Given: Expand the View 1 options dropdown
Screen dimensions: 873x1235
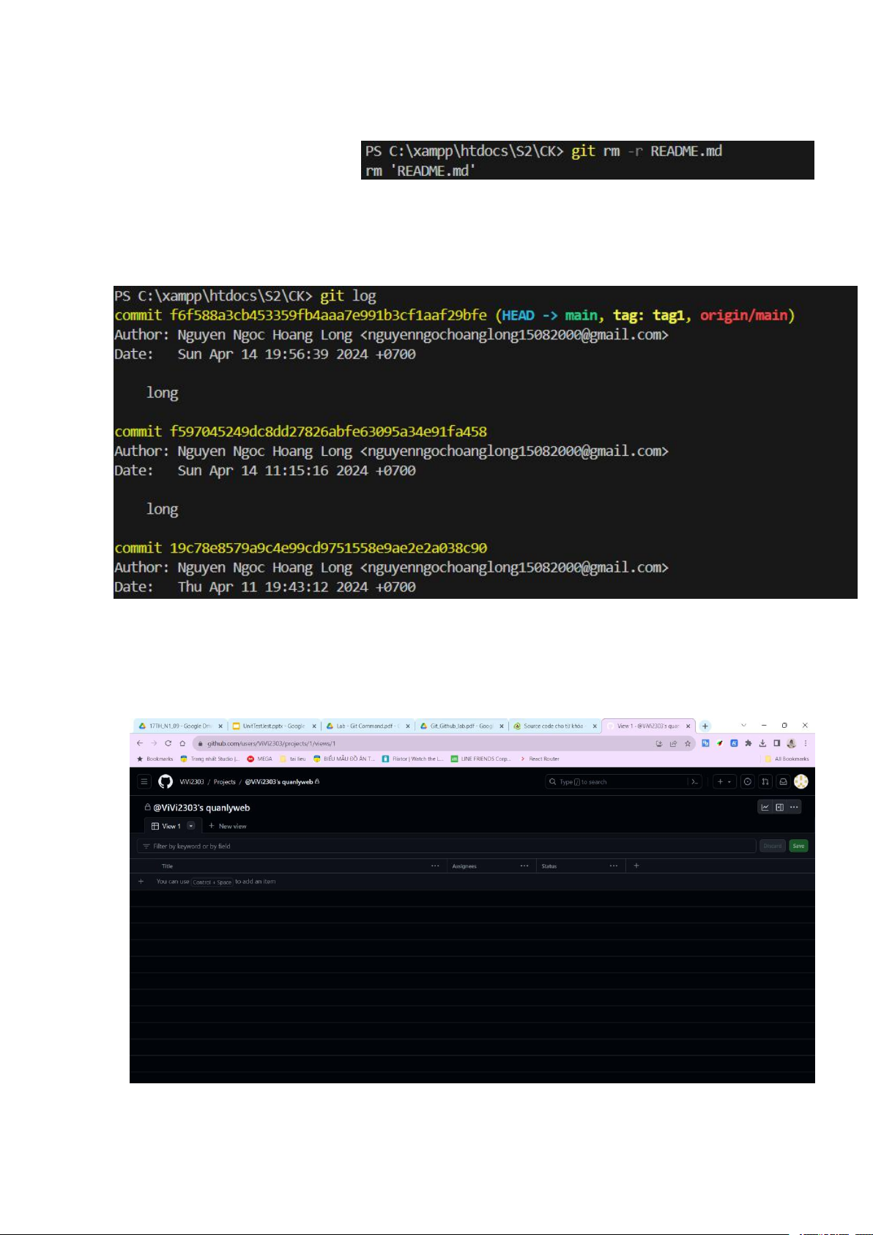Looking at the screenshot, I should (191, 826).
